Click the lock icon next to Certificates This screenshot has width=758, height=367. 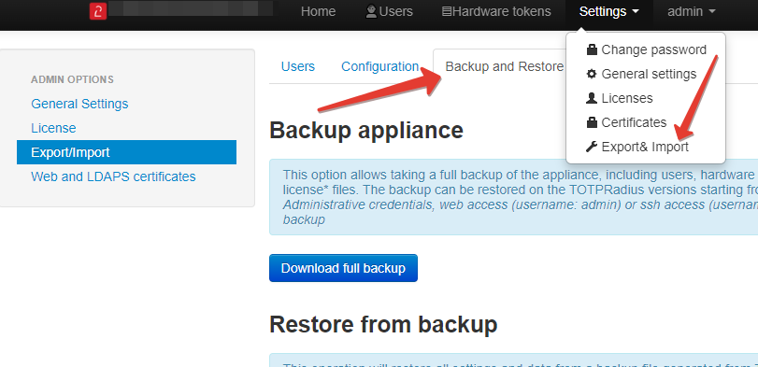pyautogui.click(x=592, y=122)
